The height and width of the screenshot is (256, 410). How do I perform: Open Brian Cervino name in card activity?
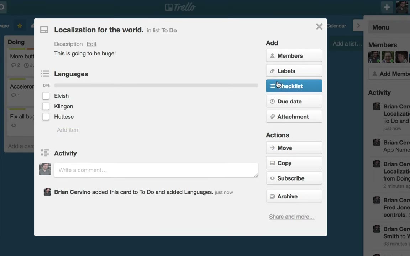pos(72,192)
